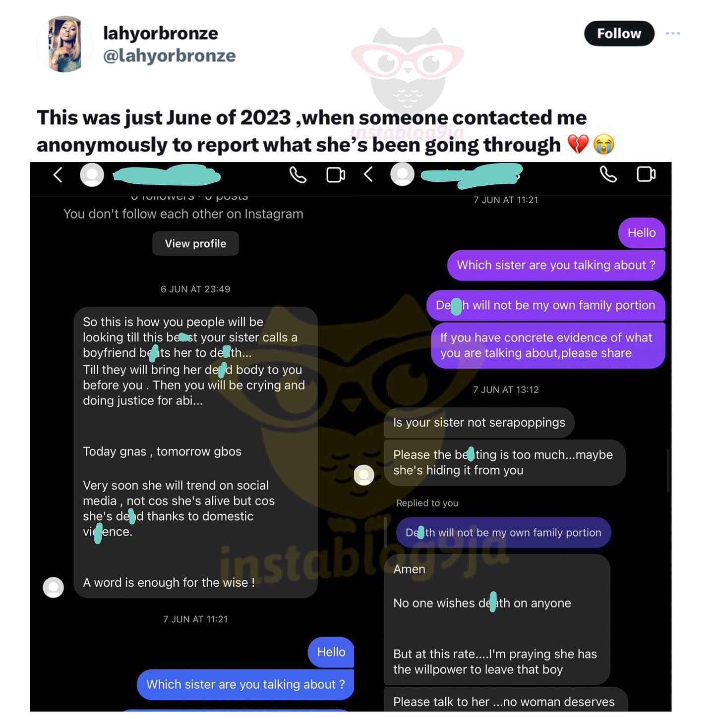Select 'If you have concrete evidence' message

pyautogui.click(x=548, y=345)
